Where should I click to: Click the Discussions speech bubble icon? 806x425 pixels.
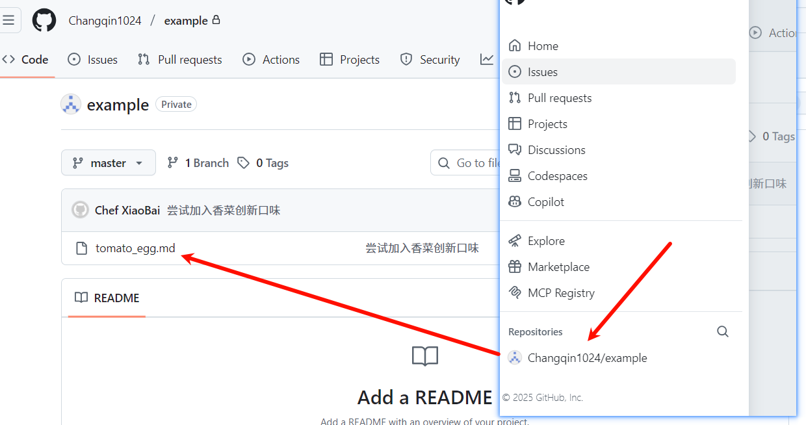tap(515, 149)
